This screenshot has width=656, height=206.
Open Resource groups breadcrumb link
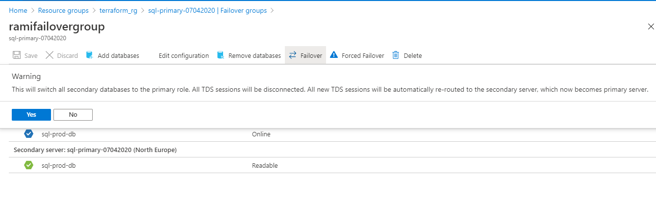pyautogui.click(x=63, y=10)
